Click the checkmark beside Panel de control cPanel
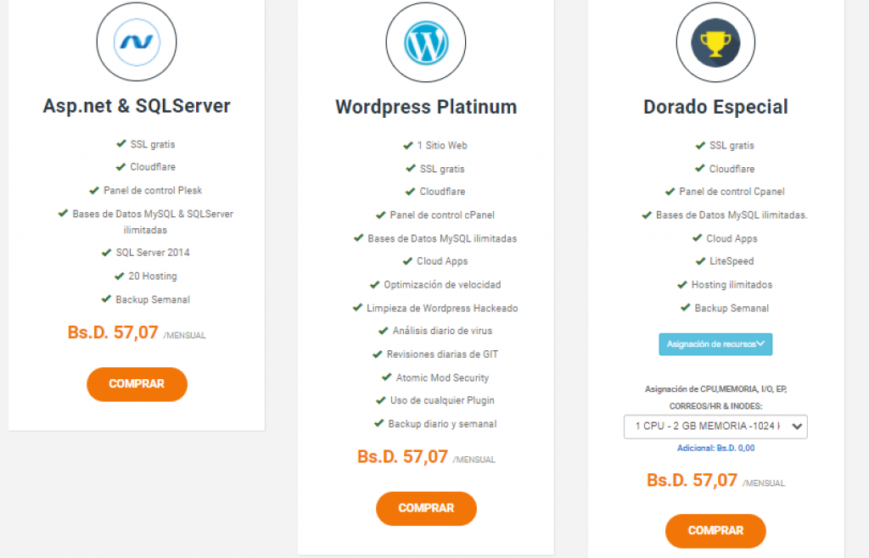The height and width of the screenshot is (558, 869). [381, 215]
